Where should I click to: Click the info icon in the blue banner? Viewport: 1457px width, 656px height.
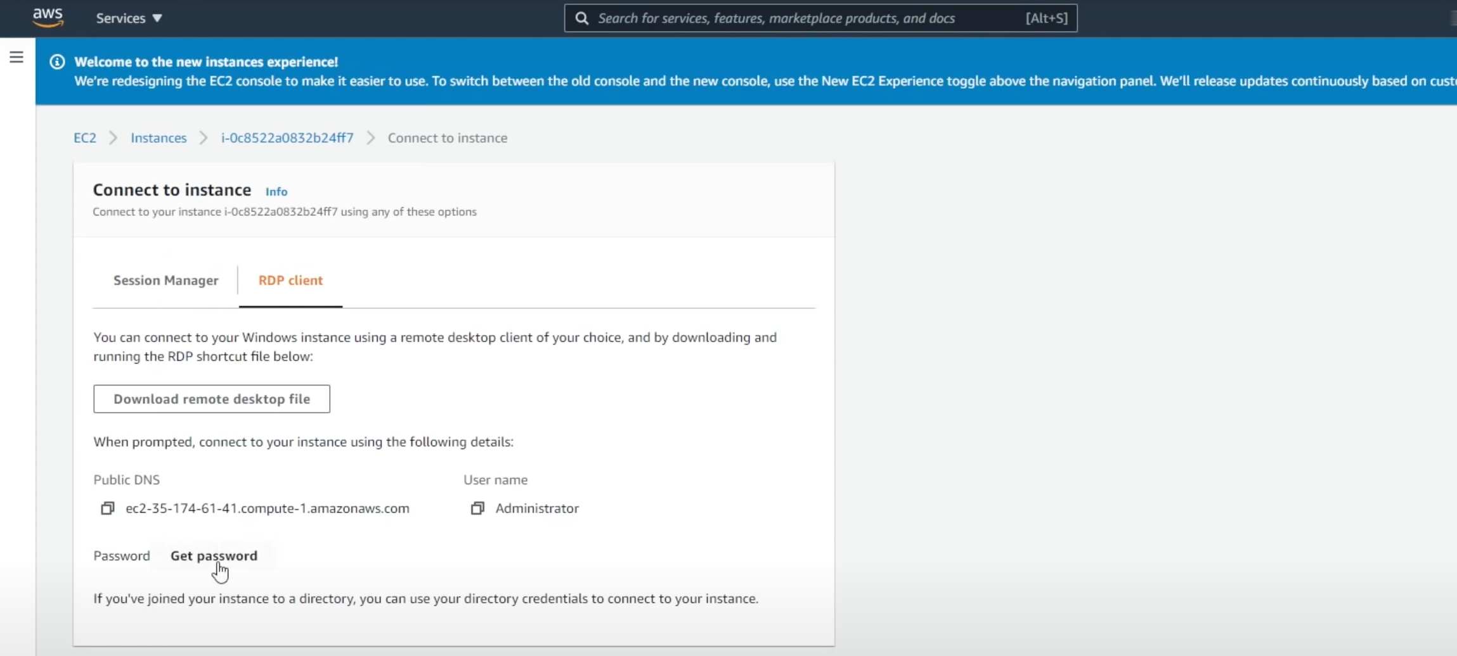click(x=57, y=62)
